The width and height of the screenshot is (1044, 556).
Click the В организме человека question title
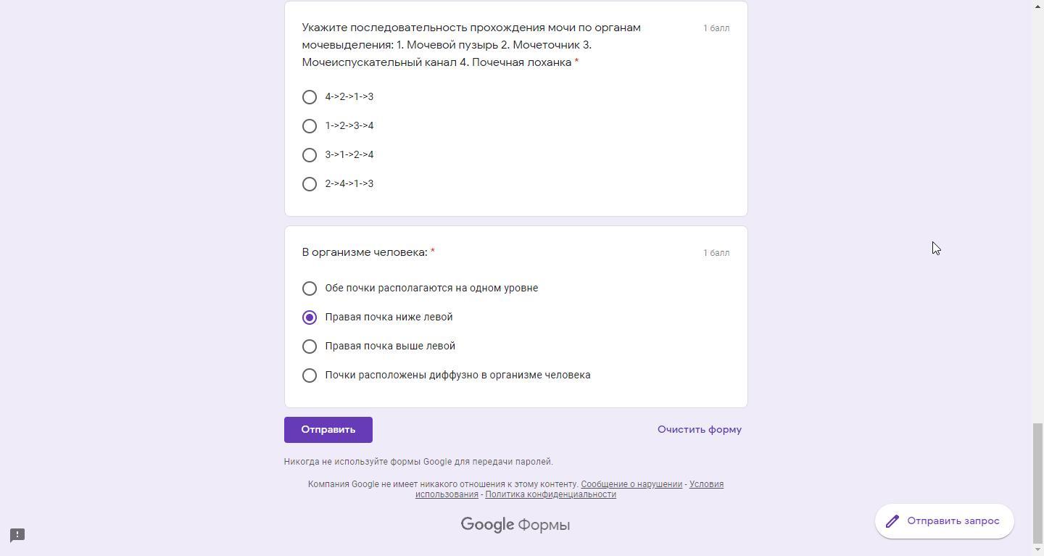point(365,252)
